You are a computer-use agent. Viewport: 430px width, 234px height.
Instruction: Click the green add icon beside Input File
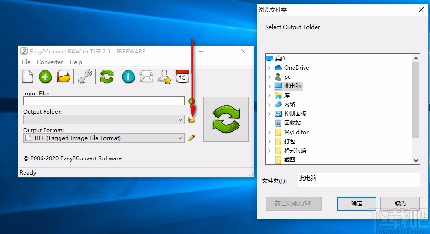pos(191,101)
